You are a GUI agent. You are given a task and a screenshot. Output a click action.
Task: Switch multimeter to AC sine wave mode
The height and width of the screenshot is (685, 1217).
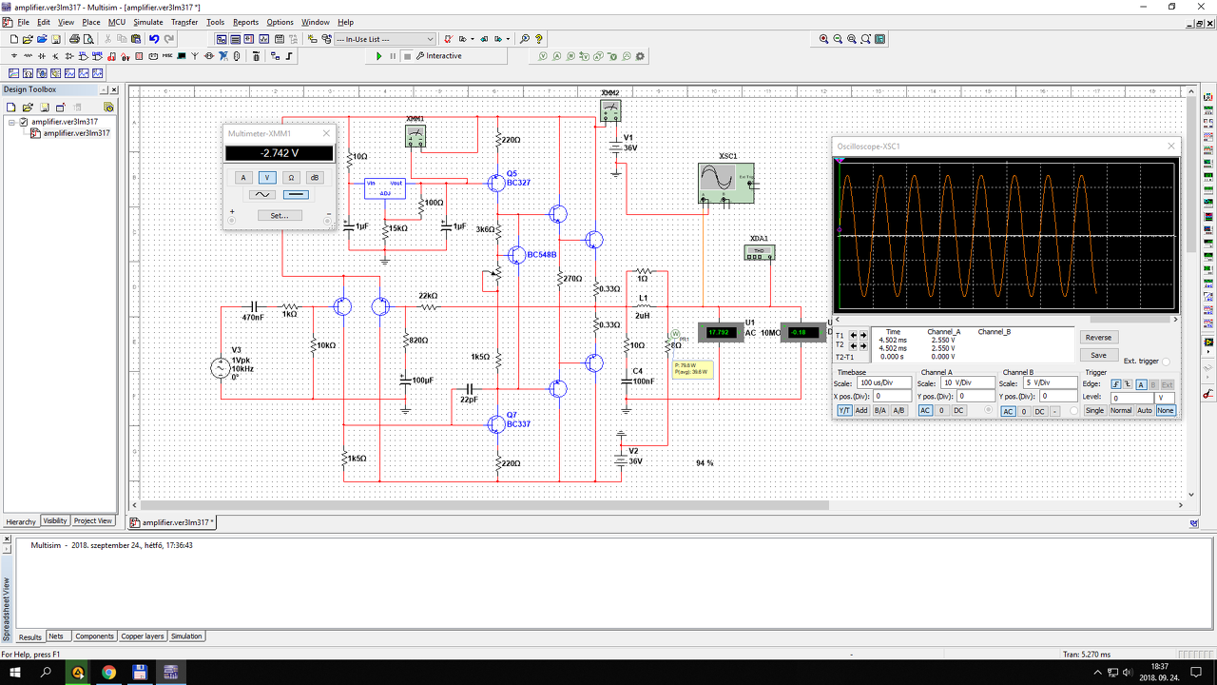261,195
